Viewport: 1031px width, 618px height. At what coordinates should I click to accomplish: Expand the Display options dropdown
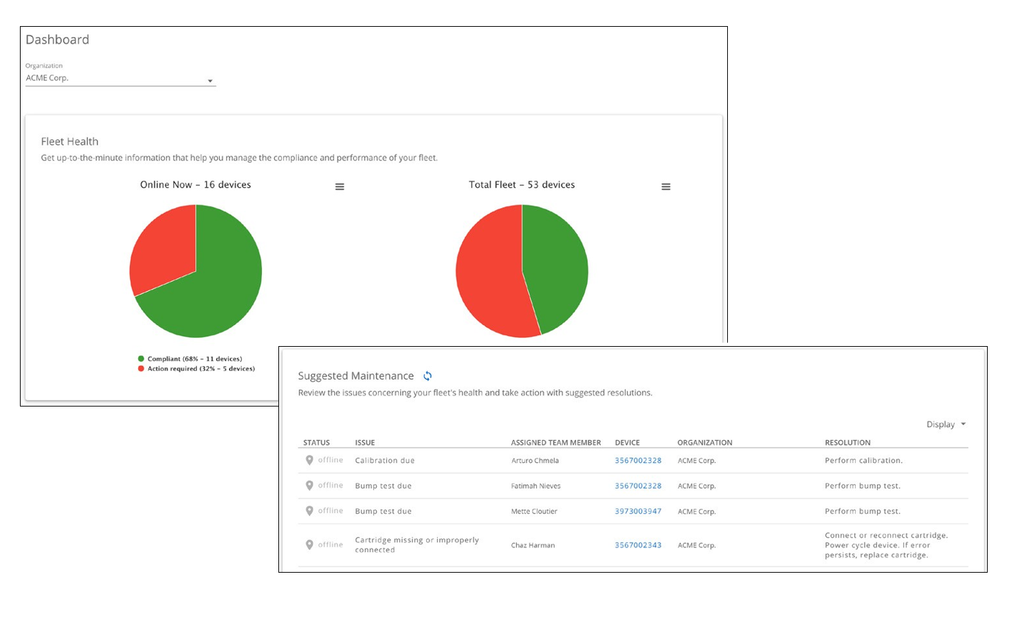point(946,424)
